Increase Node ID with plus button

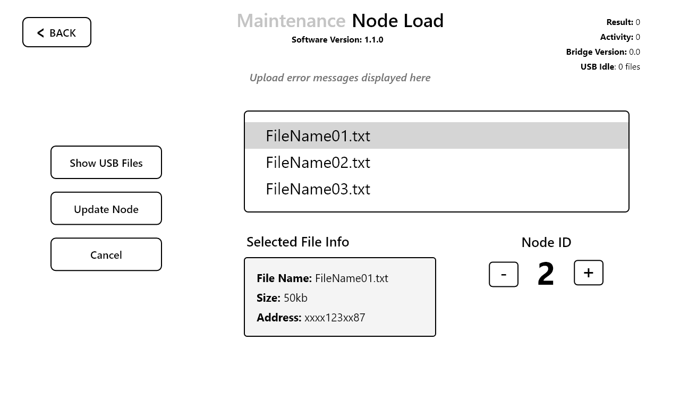[x=588, y=273]
